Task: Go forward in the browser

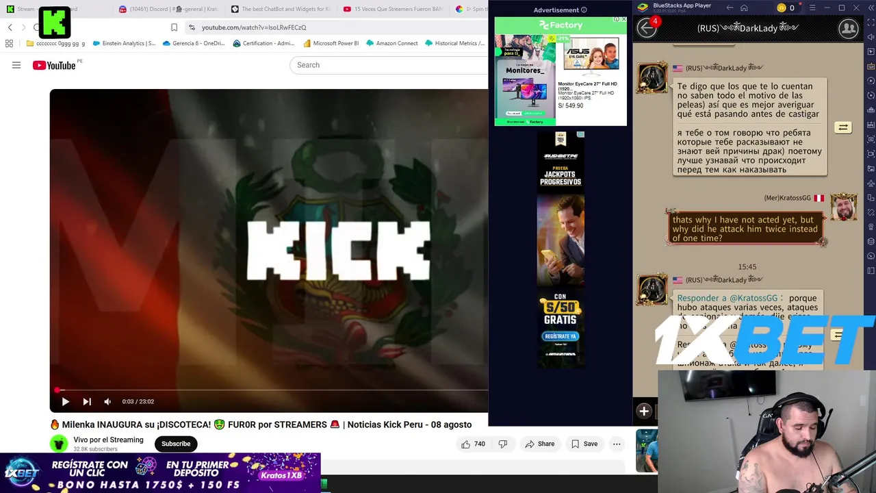Action: click(23, 27)
